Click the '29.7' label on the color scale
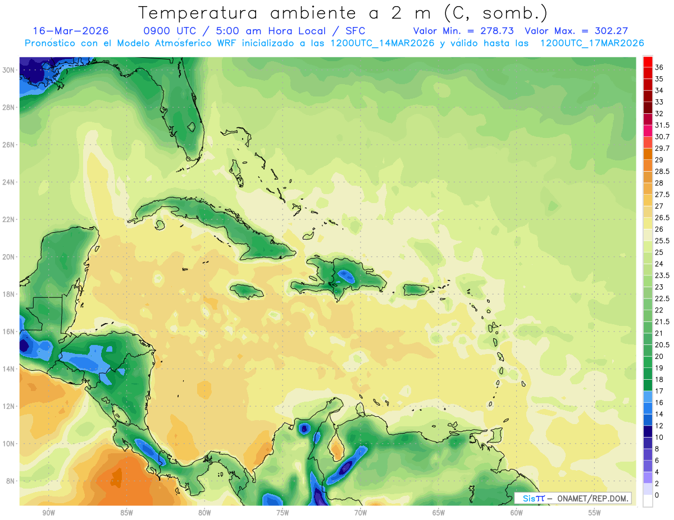Viewport: 674px width, 520px height. 662,148
